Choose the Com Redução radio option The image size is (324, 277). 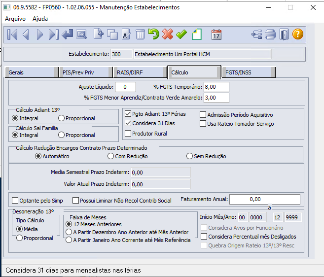tap(111, 156)
